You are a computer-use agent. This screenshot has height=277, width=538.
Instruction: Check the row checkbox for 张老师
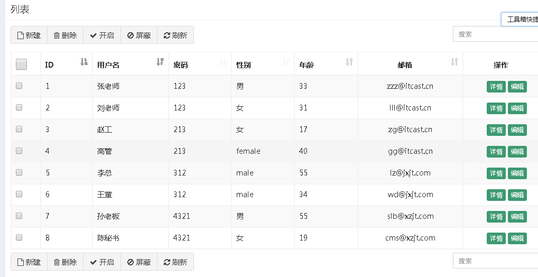tap(19, 86)
